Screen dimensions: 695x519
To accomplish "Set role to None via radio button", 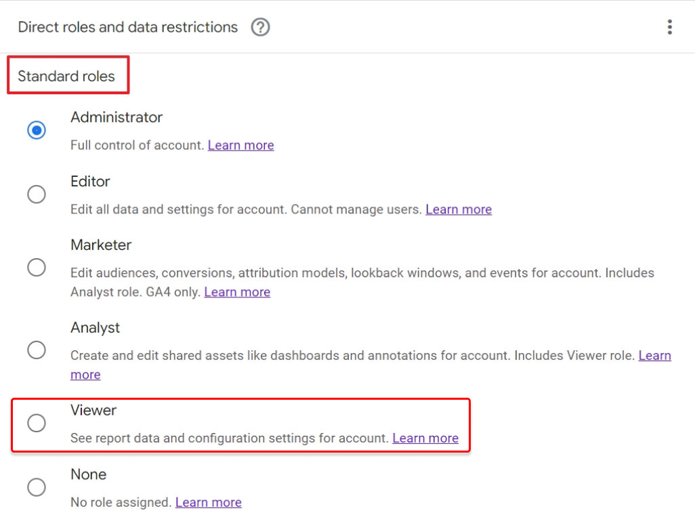I will [x=37, y=487].
